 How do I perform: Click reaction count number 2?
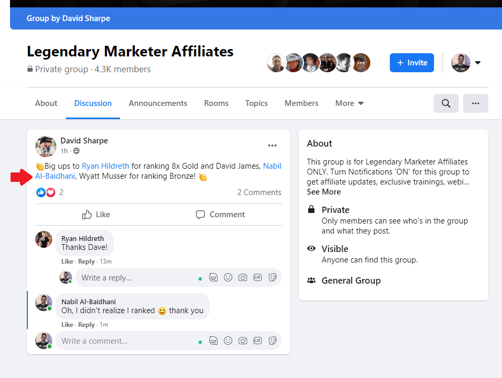(x=61, y=192)
